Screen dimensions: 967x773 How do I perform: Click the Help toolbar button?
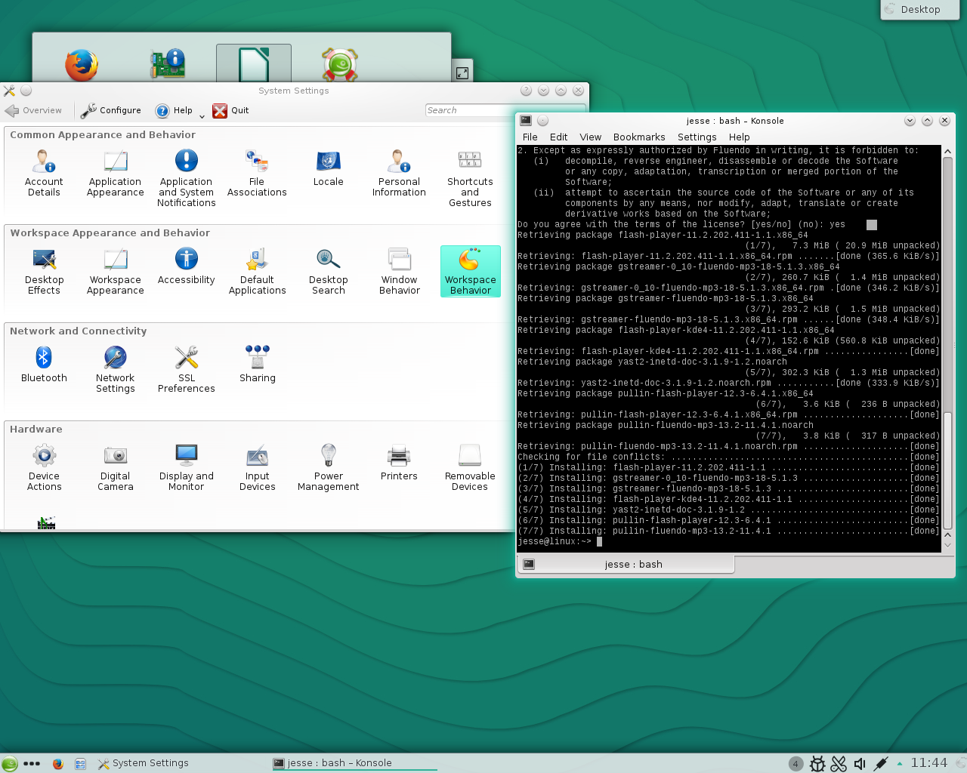[x=175, y=110]
